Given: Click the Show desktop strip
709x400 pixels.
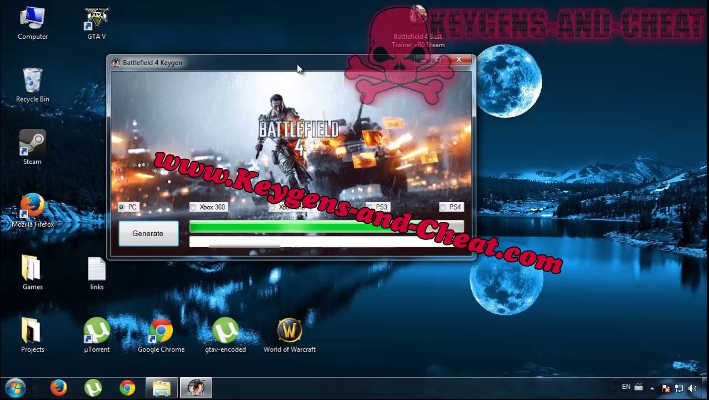Looking at the screenshot, I should (706, 388).
